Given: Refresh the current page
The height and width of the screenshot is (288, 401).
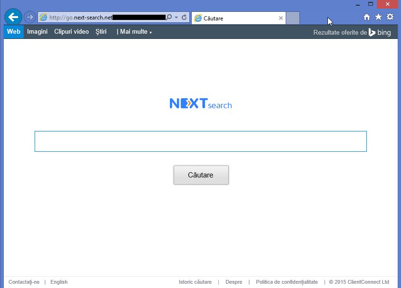Looking at the screenshot, I should coord(184,17).
